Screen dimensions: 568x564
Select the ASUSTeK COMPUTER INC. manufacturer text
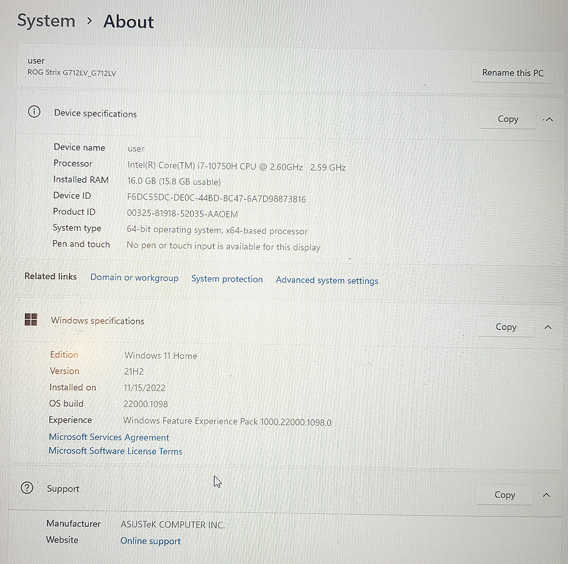[x=172, y=525]
